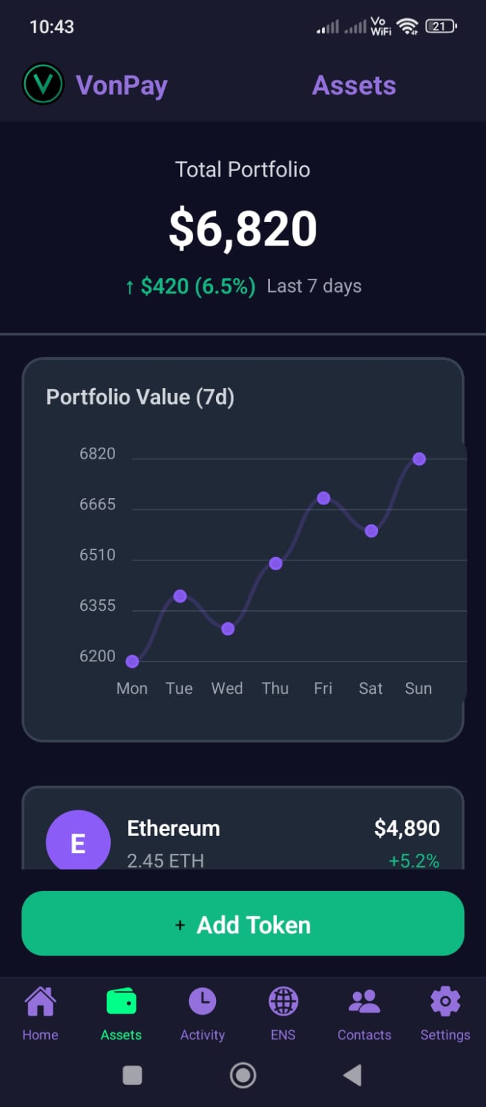This screenshot has width=486, height=1107.
Task: Tap the VonPay brand name
Action: pos(121,86)
